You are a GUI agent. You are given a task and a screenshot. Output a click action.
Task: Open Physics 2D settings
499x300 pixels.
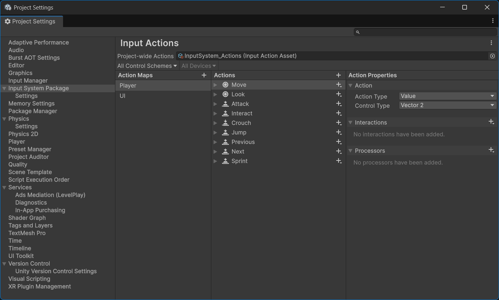[x=23, y=134]
